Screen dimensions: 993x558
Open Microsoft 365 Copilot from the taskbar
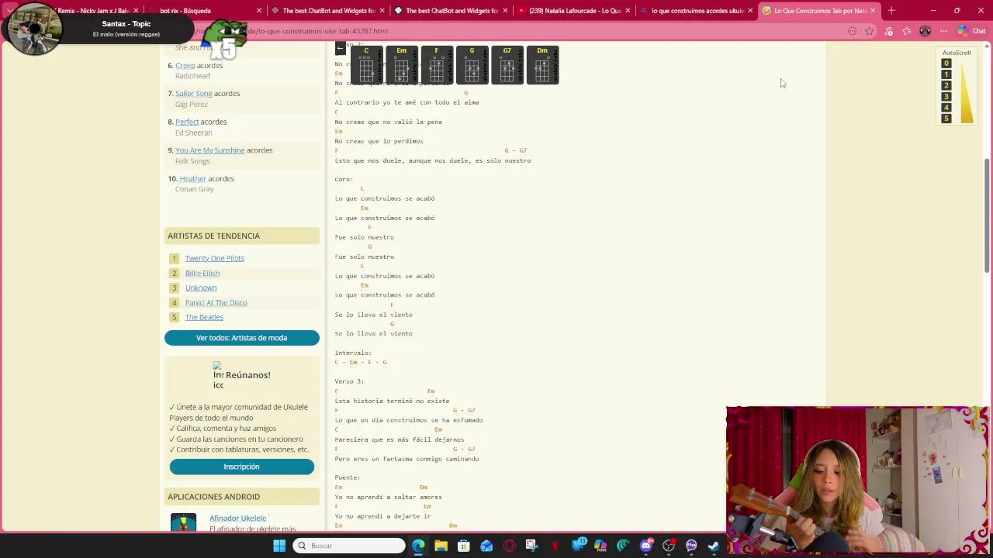click(600, 546)
